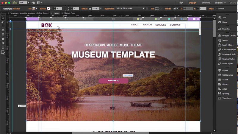The width and height of the screenshot is (238, 134).
Task: Pick the Anchor tool
Action: click(3, 47)
